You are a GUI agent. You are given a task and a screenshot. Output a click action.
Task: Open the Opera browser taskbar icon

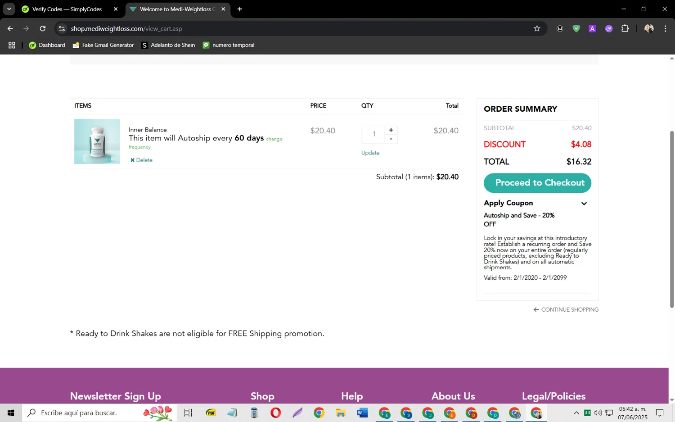point(275,413)
